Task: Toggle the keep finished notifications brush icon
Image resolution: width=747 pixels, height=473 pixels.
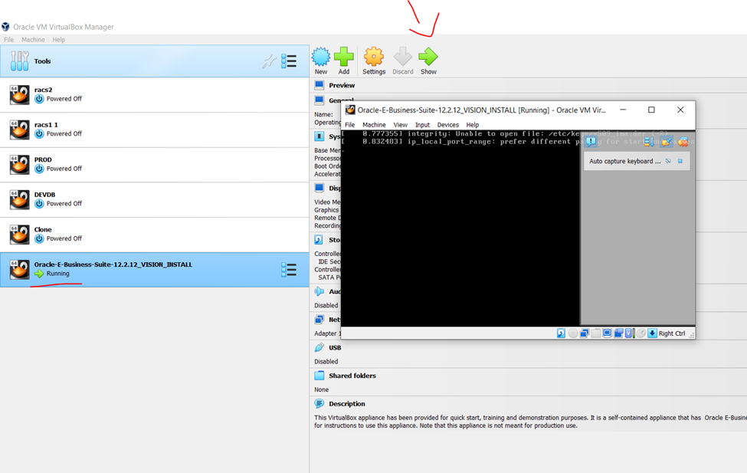Action: pos(667,142)
